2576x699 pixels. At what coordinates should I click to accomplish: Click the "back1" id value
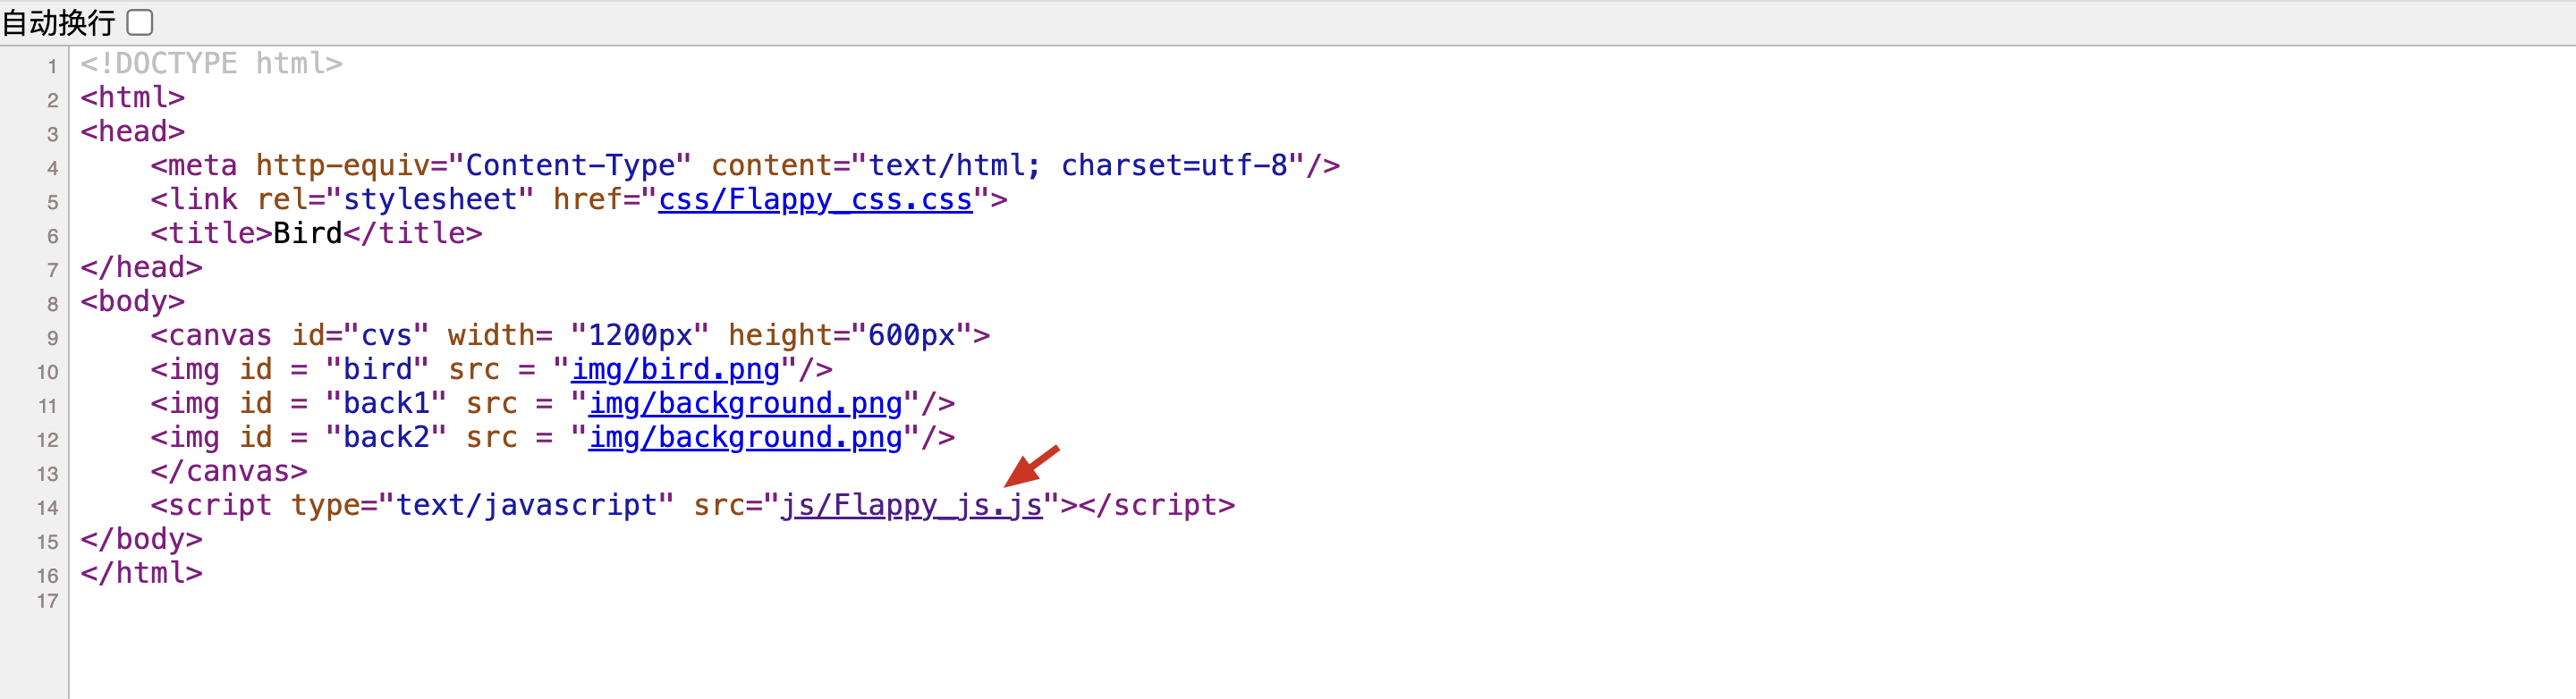[x=386, y=404]
